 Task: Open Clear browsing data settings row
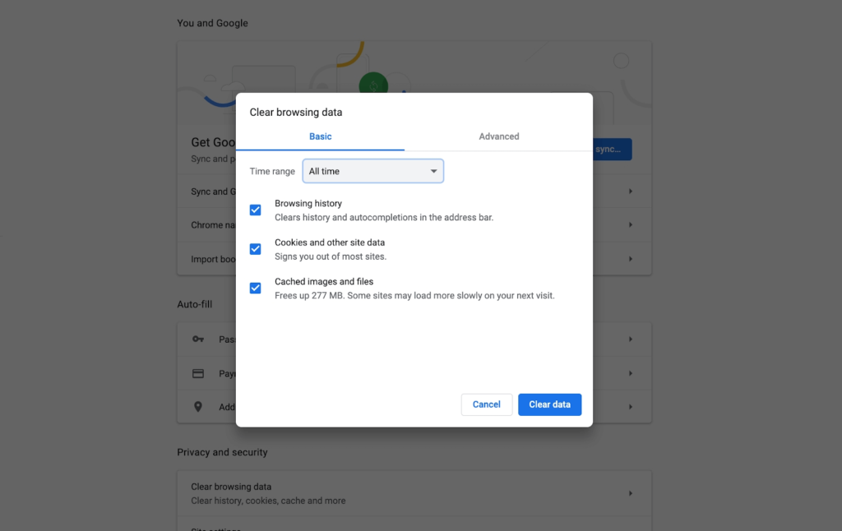pyautogui.click(x=414, y=493)
